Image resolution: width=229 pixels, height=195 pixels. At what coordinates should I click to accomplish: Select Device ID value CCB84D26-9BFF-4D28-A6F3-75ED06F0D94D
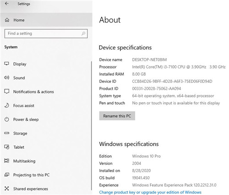[x=172, y=81]
